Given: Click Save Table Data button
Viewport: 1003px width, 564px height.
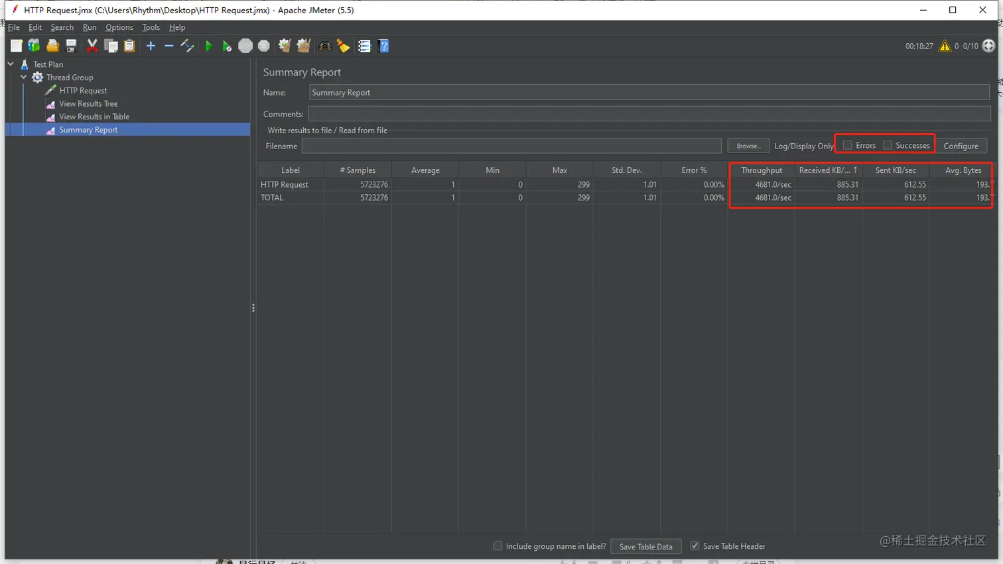Looking at the screenshot, I should pyautogui.click(x=645, y=547).
